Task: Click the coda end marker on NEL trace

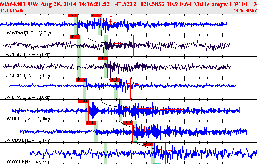Action: (x=239, y=110)
